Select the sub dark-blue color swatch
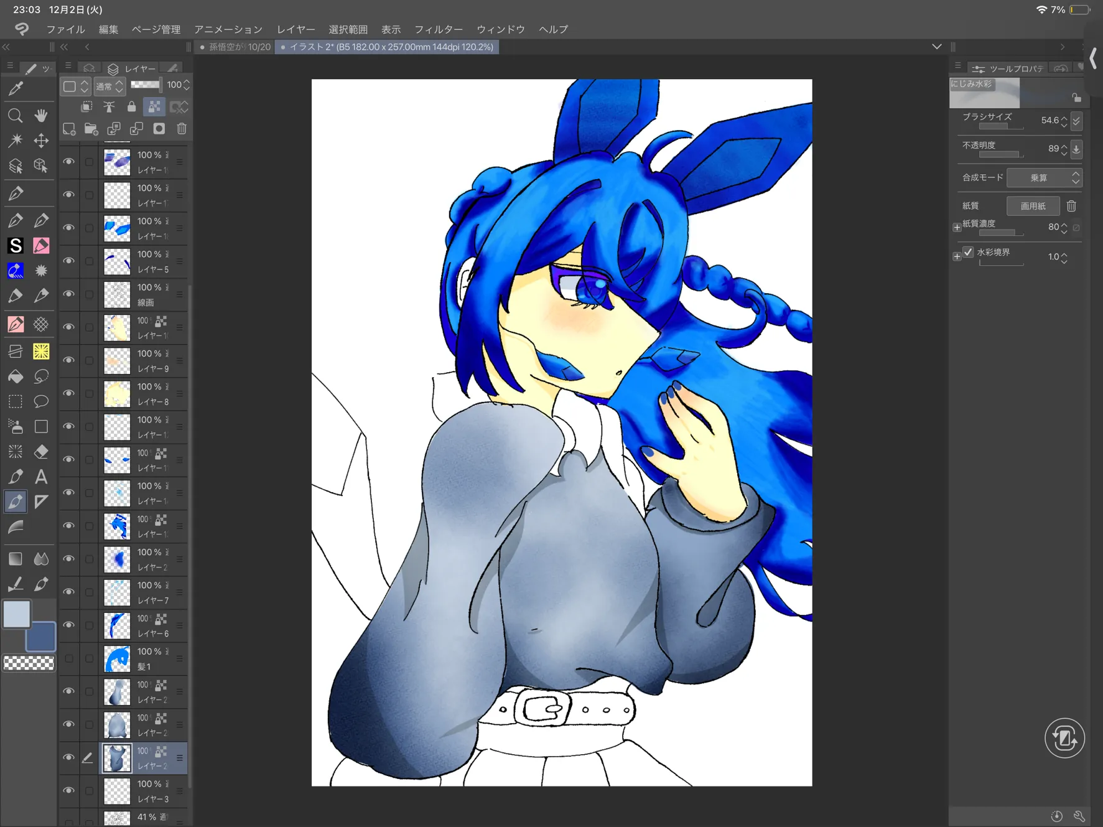 tap(41, 637)
